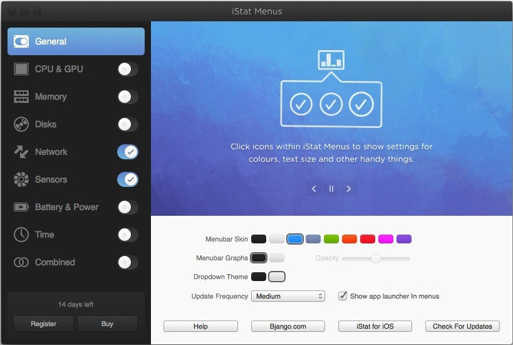Screen dimensions: 513x345
Task: Click iStat for iOS button
Action: [x=375, y=326]
